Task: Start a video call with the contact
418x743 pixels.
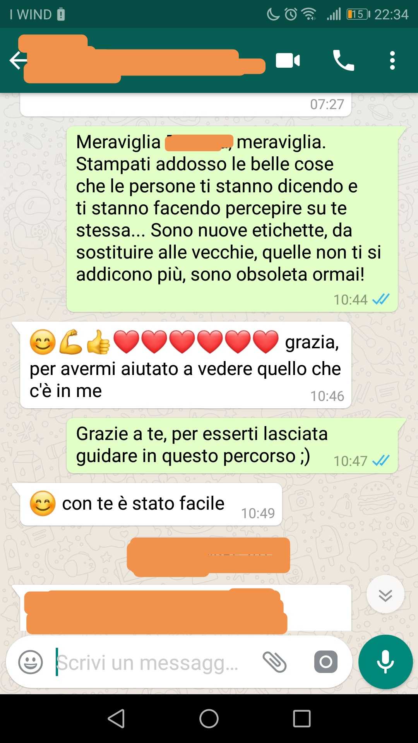Action: [288, 61]
